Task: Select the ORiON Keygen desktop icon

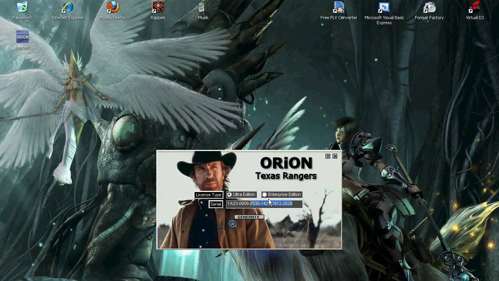Action: pyautogui.click(x=22, y=40)
